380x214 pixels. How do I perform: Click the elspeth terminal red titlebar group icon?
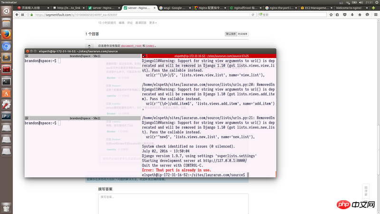(144, 56)
